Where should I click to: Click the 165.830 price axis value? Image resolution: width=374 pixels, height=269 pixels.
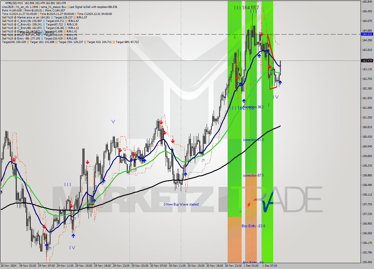pos(367,2)
